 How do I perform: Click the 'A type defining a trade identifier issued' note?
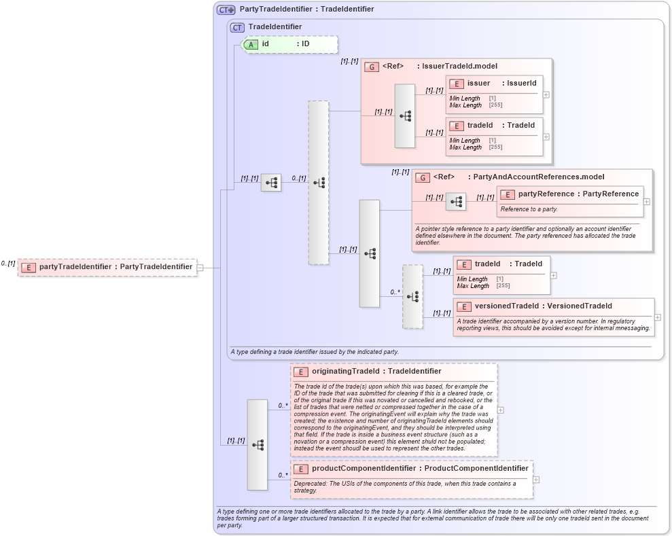point(315,352)
